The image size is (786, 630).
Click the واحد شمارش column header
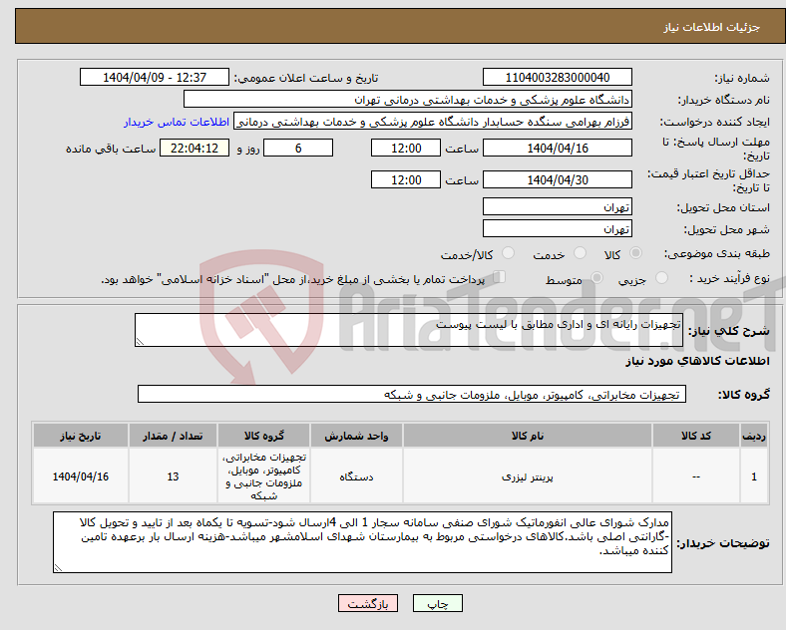point(356,436)
